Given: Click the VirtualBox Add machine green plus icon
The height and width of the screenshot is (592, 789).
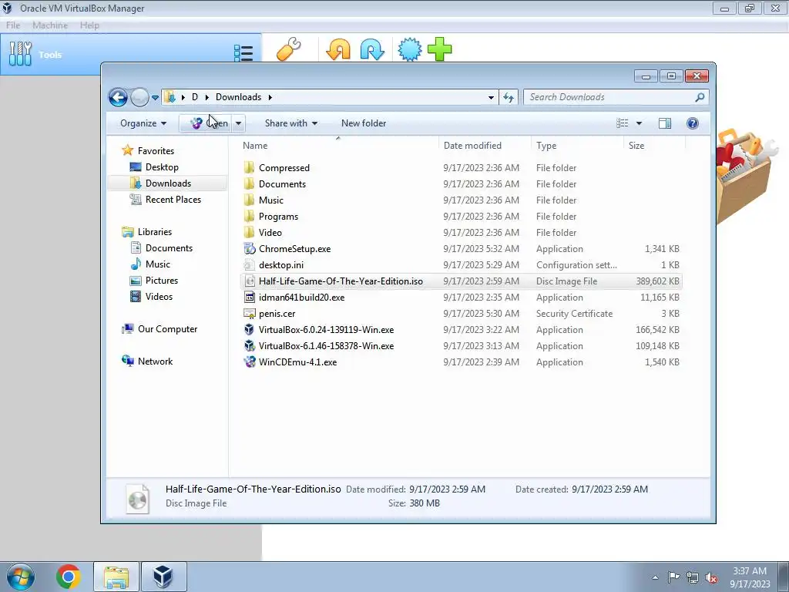Looking at the screenshot, I should (x=439, y=49).
